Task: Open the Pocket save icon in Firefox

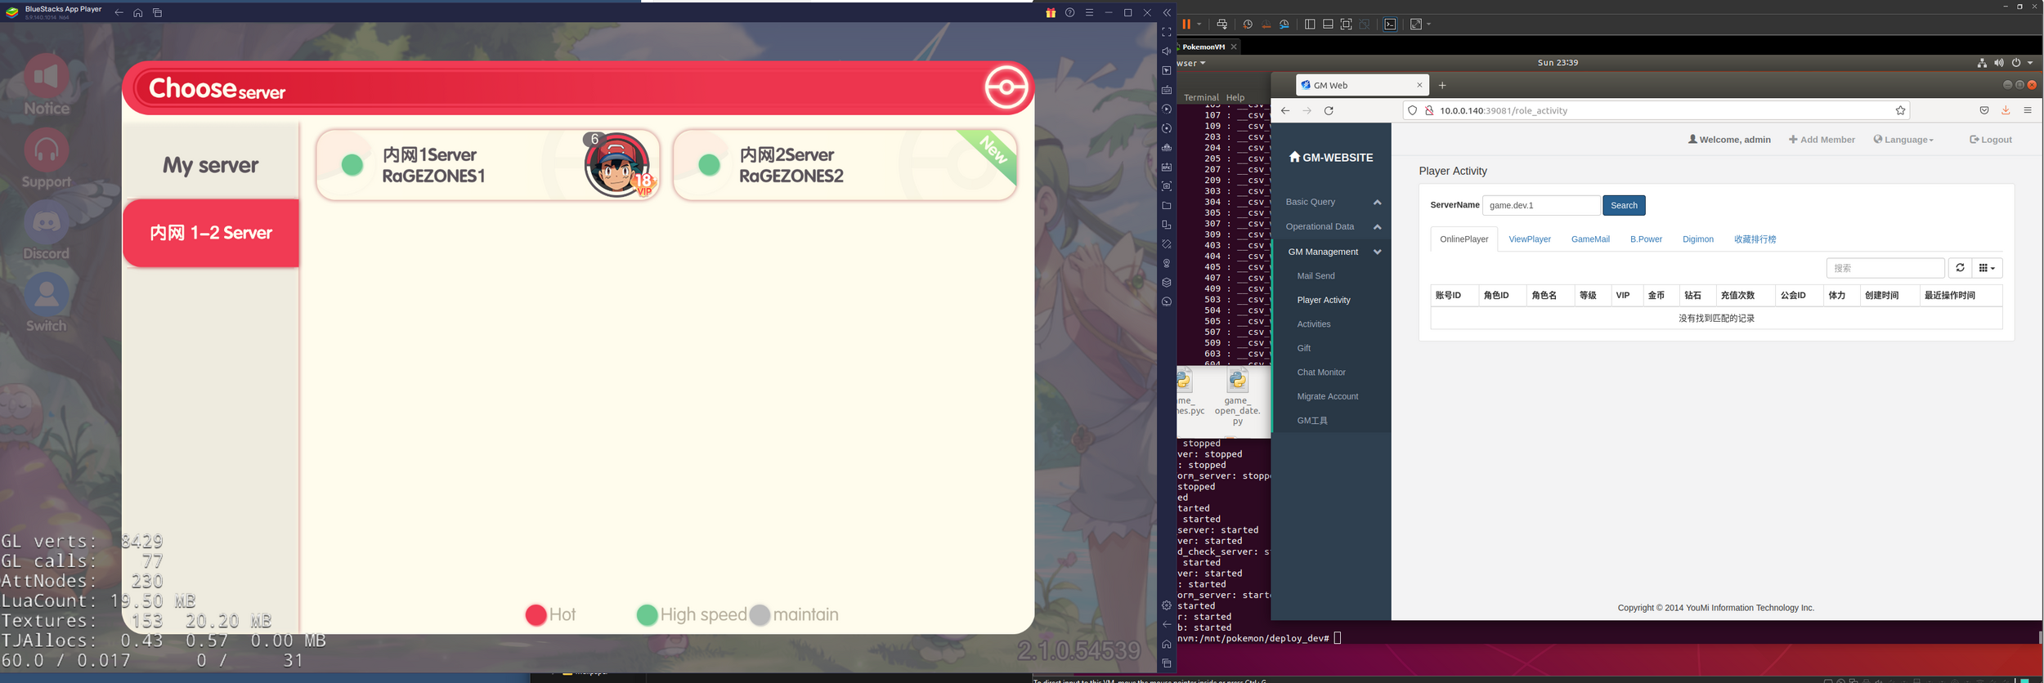Action: coord(1984,110)
